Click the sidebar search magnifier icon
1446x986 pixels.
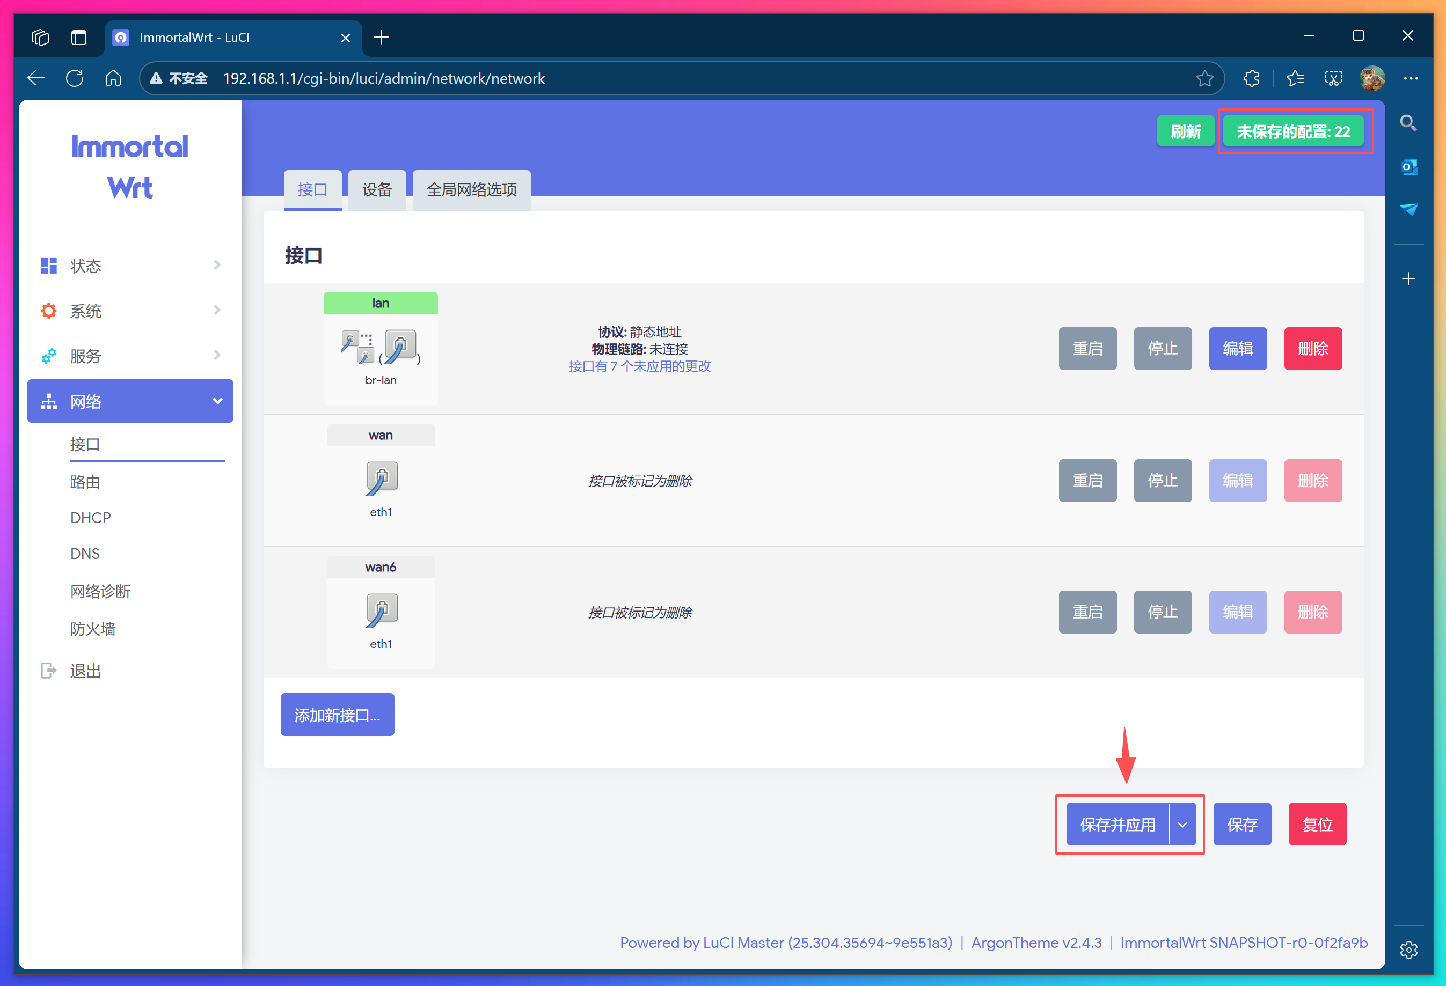(1408, 123)
